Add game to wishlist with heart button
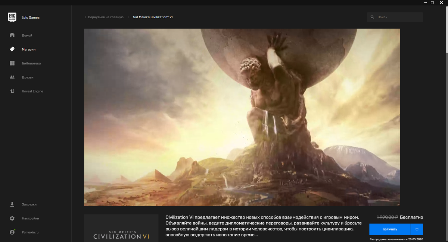The image size is (448, 242). click(417, 229)
